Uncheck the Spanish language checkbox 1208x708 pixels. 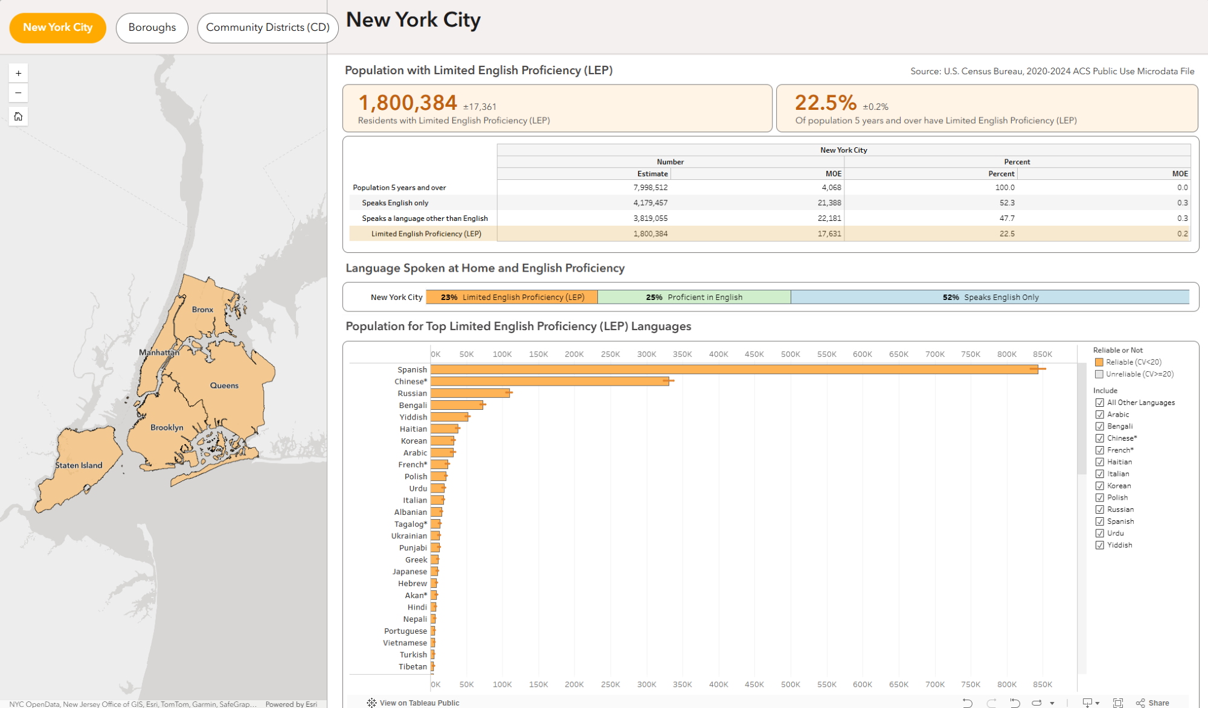1100,521
